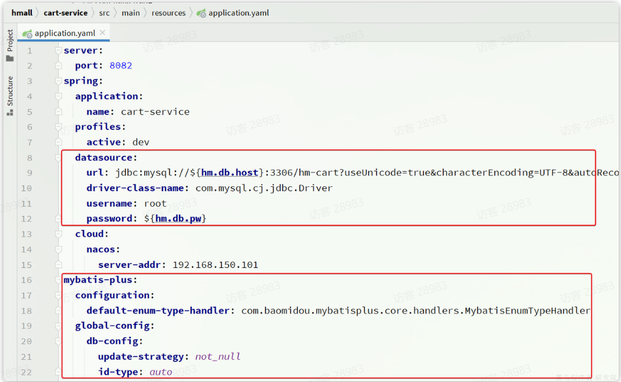Viewport: 621px width, 382px height.
Task: Click the name value cart-service
Action: click(155, 112)
